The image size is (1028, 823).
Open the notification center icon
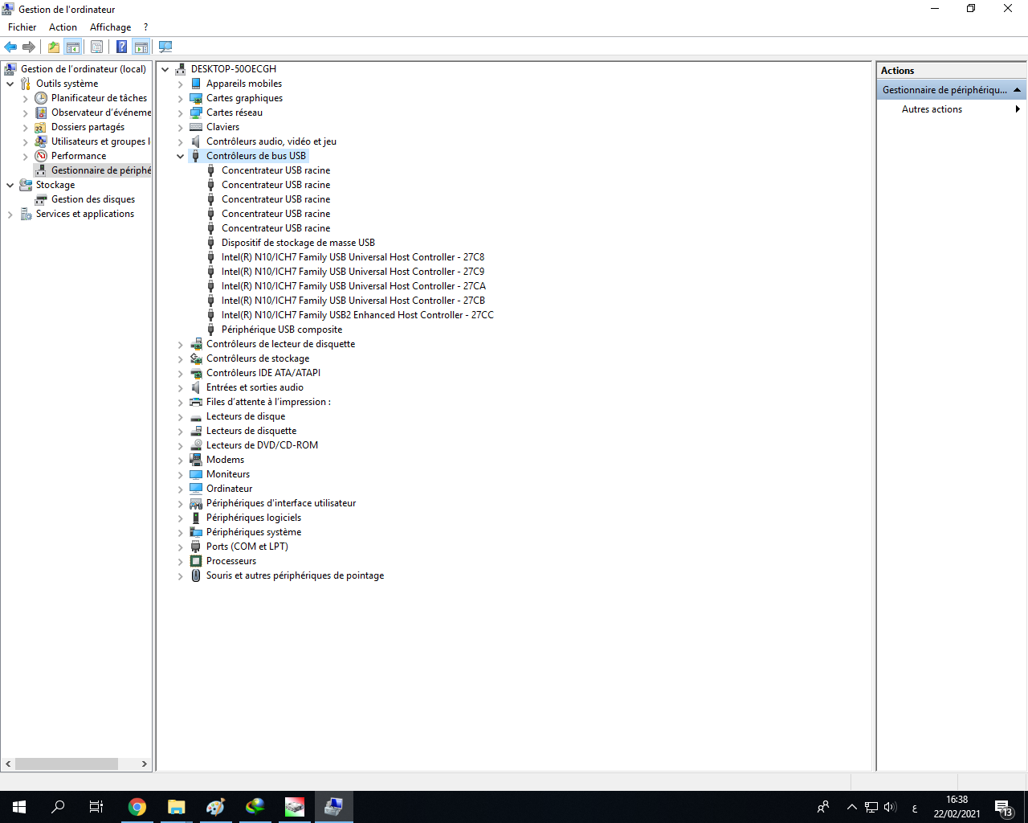(1004, 807)
